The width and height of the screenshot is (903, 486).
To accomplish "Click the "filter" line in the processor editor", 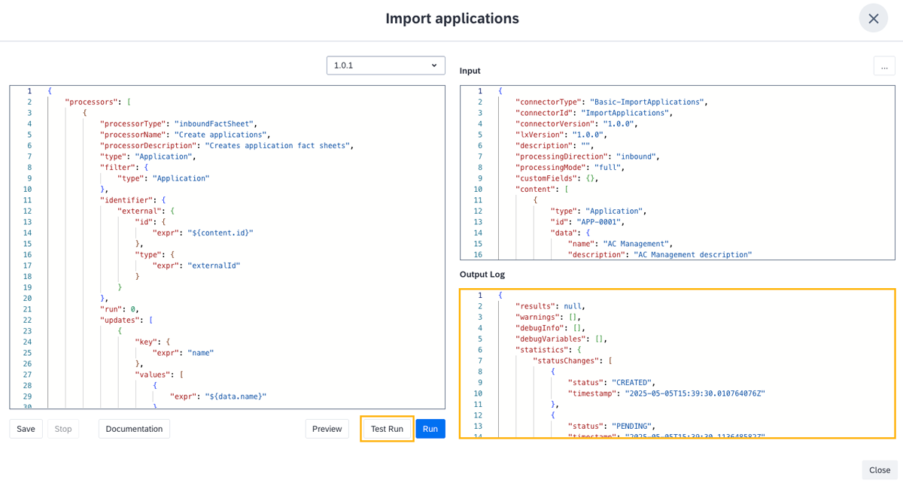I will click(x=124, y=167).
